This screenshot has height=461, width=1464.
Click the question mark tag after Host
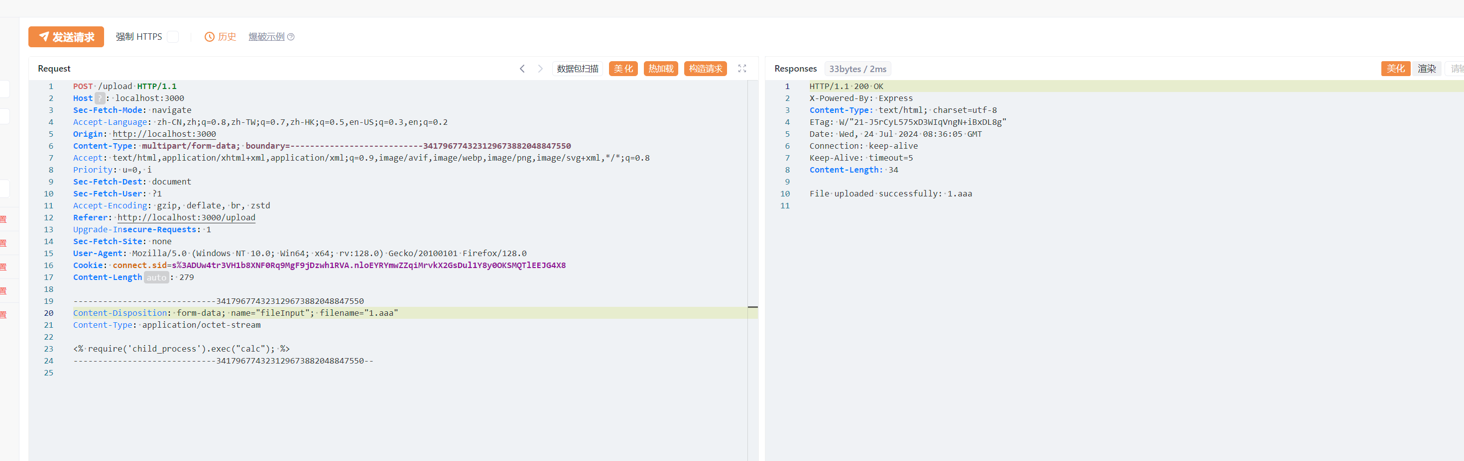coord(100,98)
